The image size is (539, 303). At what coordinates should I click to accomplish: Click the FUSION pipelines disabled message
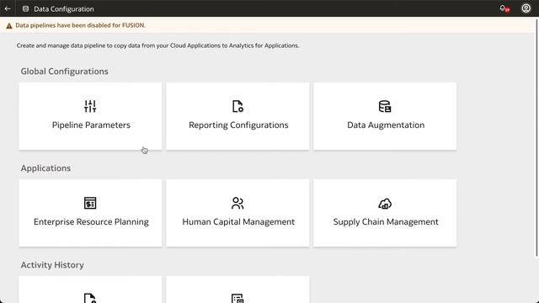[81, 25]
